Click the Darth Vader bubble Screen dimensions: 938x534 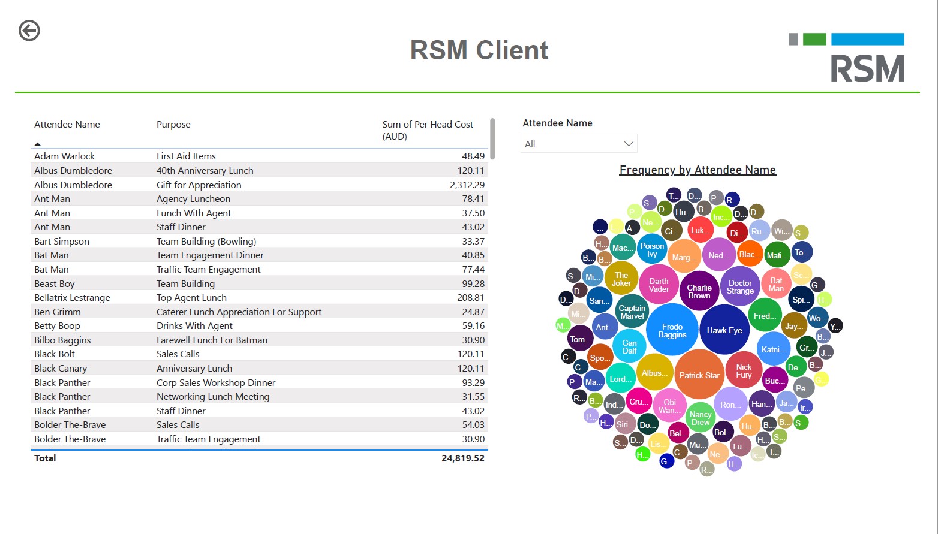coord(659,285)
